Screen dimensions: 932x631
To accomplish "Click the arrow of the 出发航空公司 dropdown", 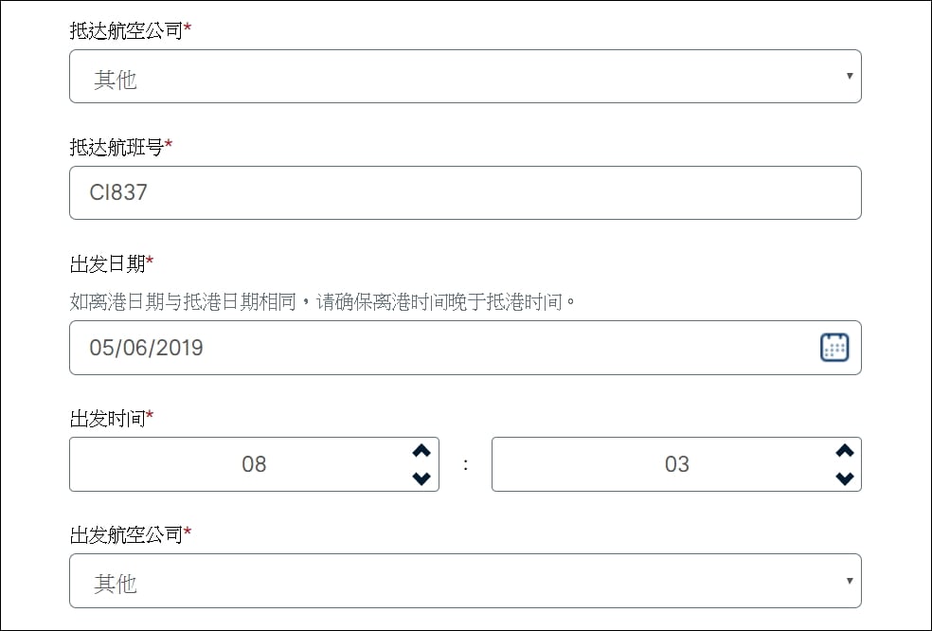I will pyautogui.click(x=850, y=581).
